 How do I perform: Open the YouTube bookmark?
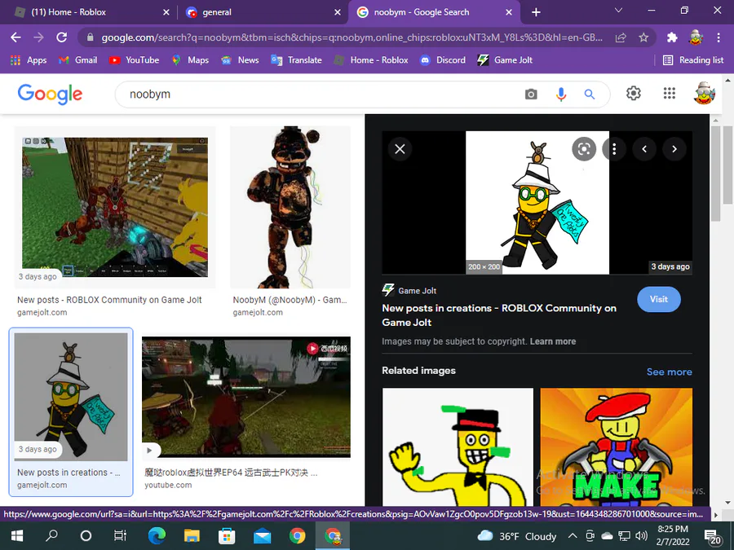point(135,59)
